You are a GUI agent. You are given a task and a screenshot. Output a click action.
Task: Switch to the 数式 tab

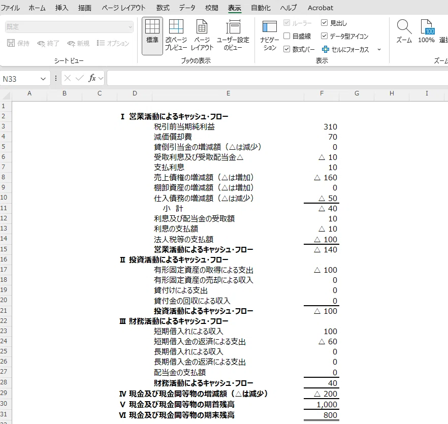click(163, 8)
